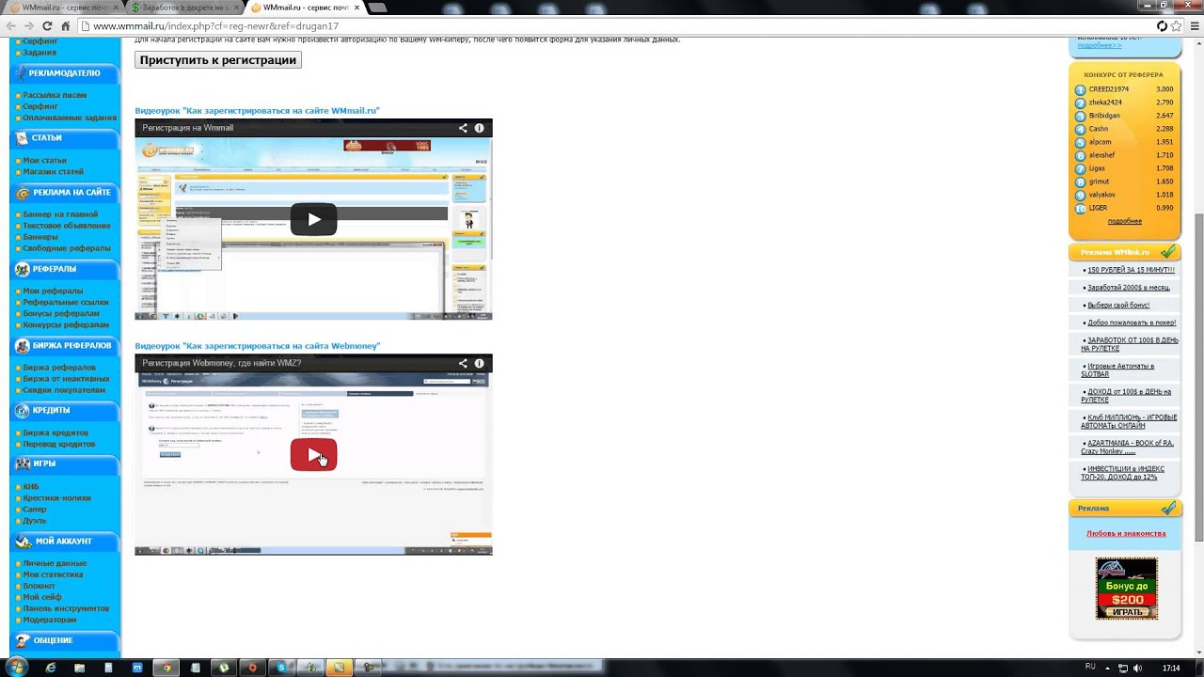Viewport: 1204px width, 677px height.
Task: Open 'Панель инструментов' in the sidebar
Action: point(66,608)
